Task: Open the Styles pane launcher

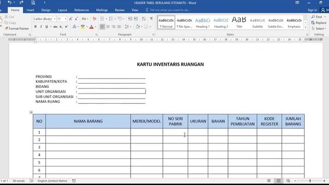Action: click(307, 34)
